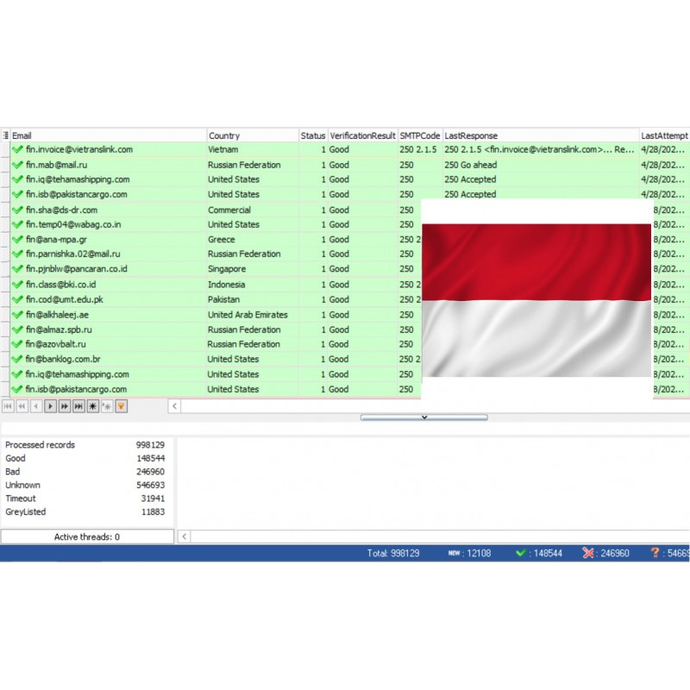Click the next page double-arrow button
Screen dimensions: 690x690
(x=64, y=405)
